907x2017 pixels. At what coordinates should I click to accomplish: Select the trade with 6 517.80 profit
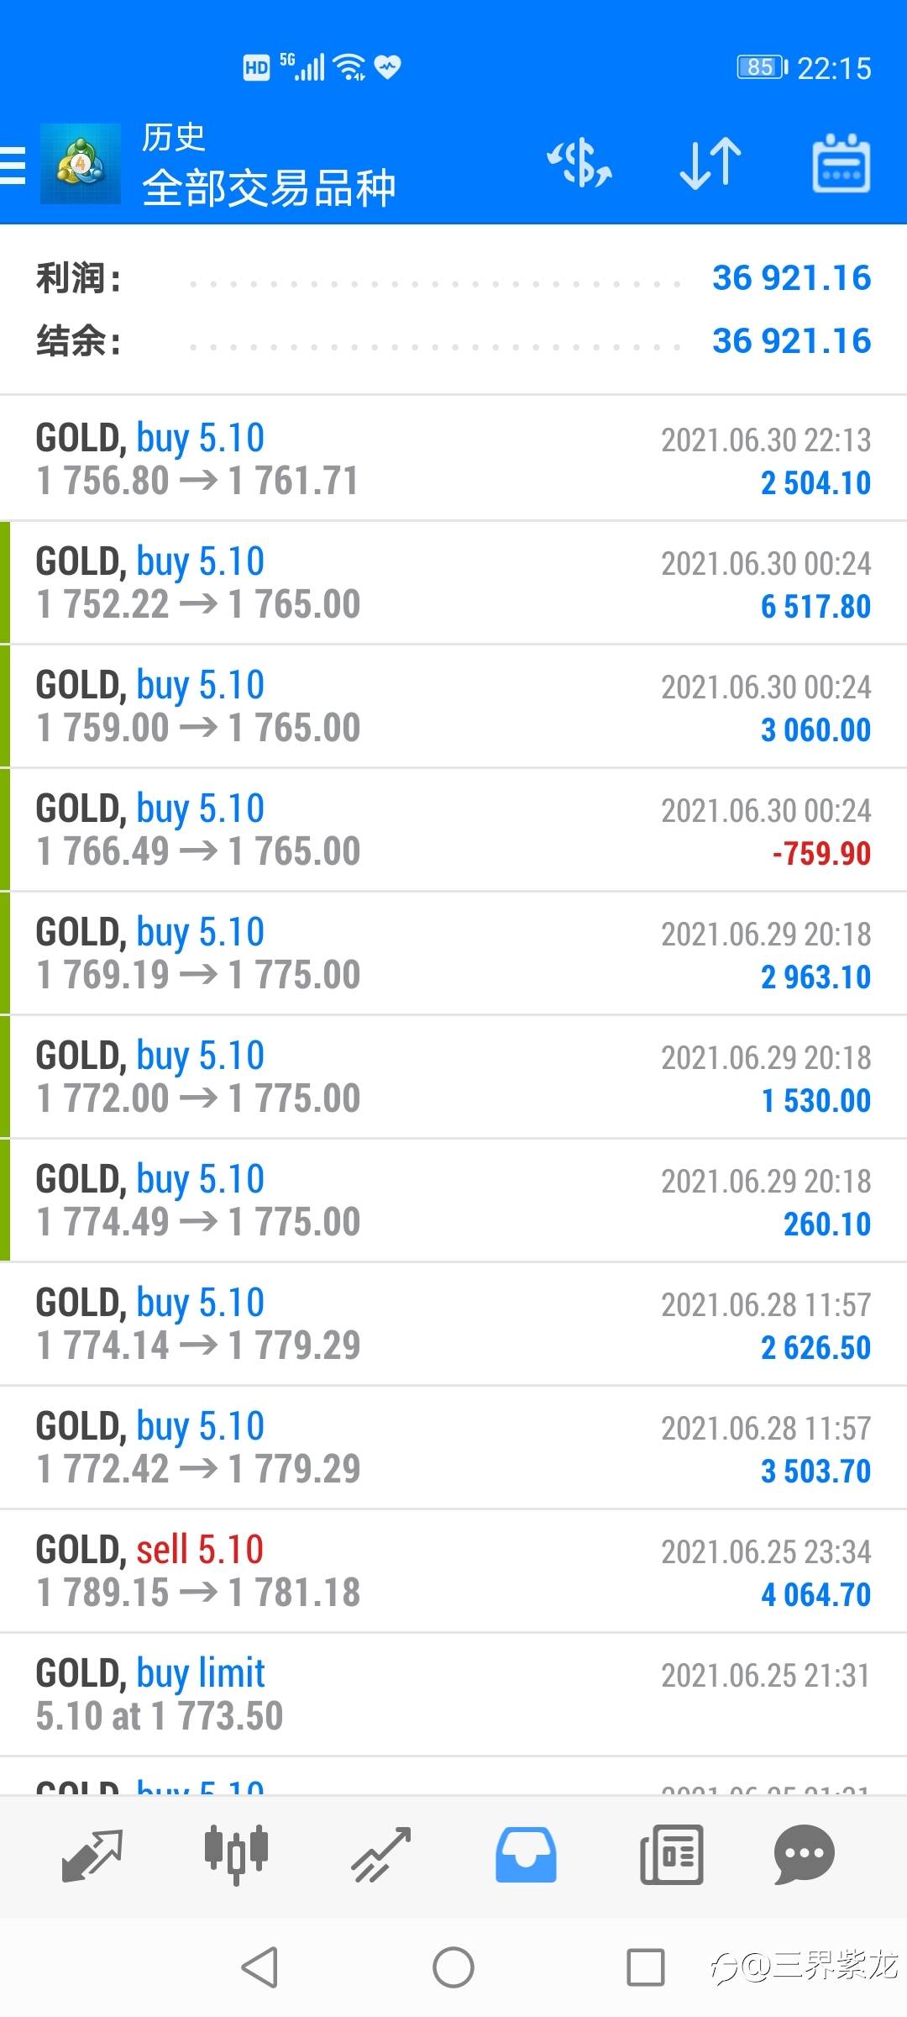453,582
